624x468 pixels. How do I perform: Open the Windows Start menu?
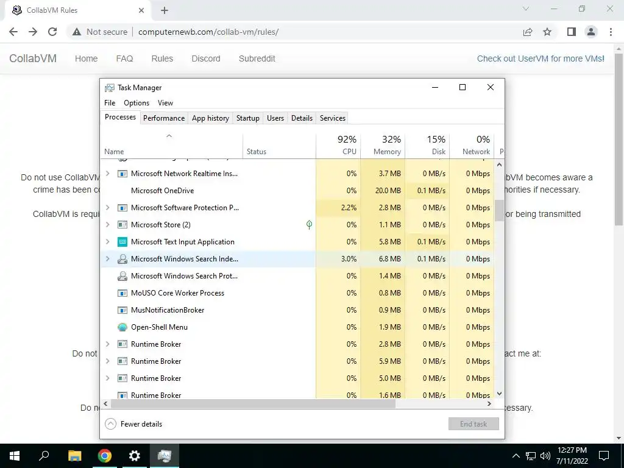coord(15,456)
